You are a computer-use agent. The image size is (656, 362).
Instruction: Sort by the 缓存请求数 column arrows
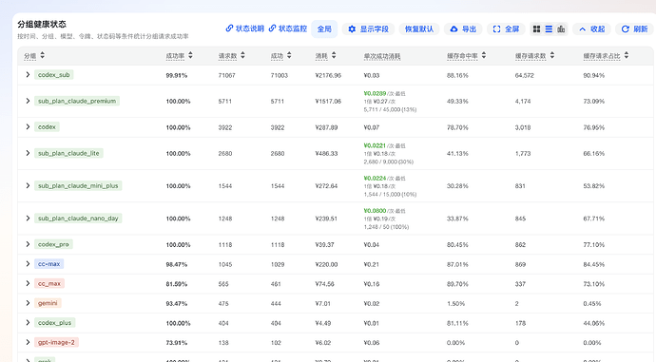(552, 55)
